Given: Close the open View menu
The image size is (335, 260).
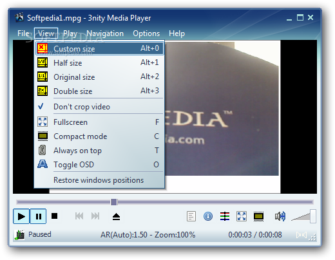Looking at the screenshot, I should [x=46, y=33].
